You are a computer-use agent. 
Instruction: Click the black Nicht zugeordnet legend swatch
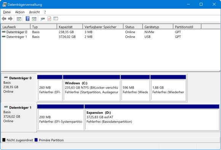4,140
